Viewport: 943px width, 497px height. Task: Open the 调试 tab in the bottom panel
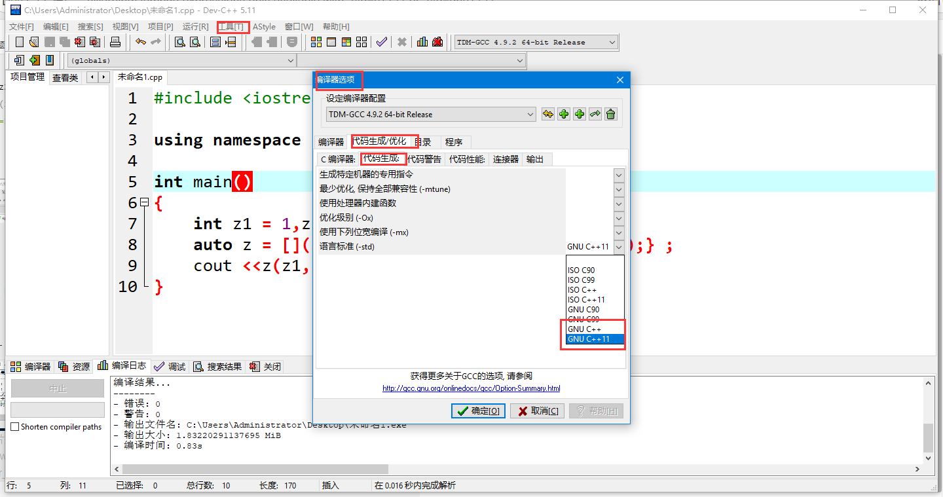(170, 367)
